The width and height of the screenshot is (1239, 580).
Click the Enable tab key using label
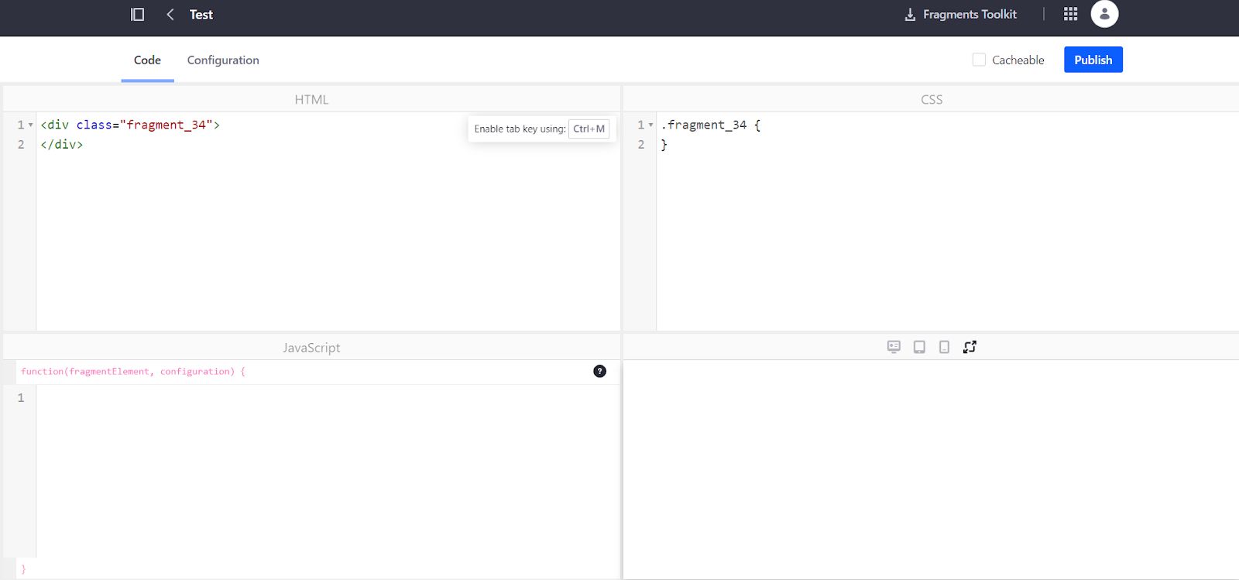[520, 129]
